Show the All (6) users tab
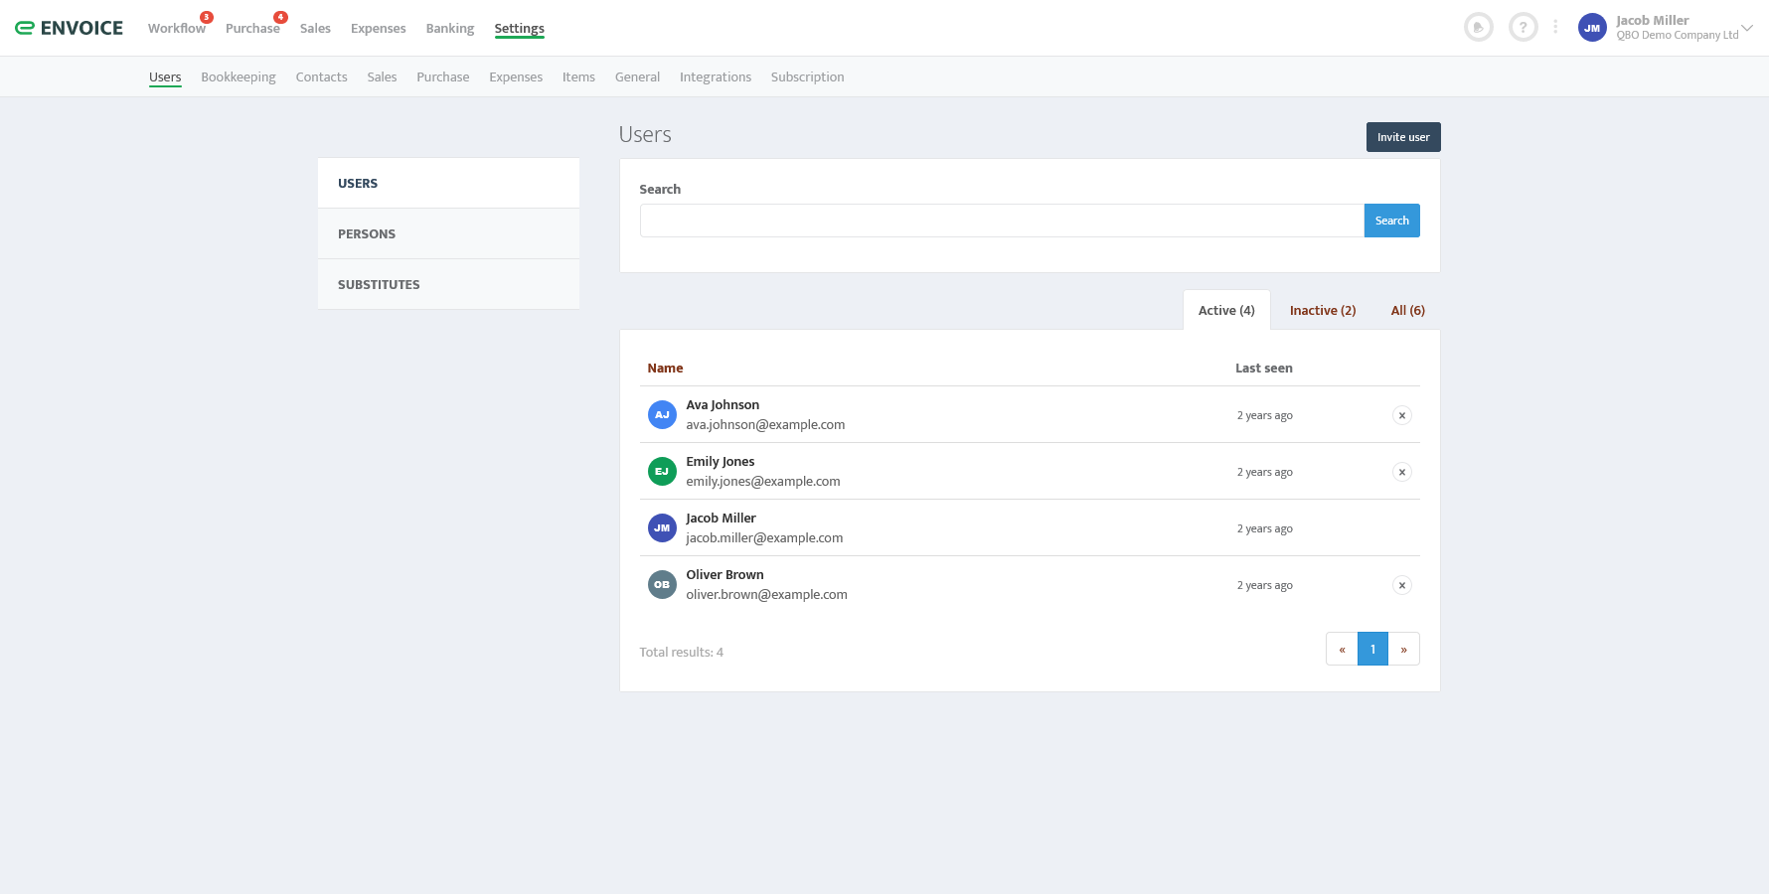Viewport: 1769px width, 894px height. (1407, 310)
